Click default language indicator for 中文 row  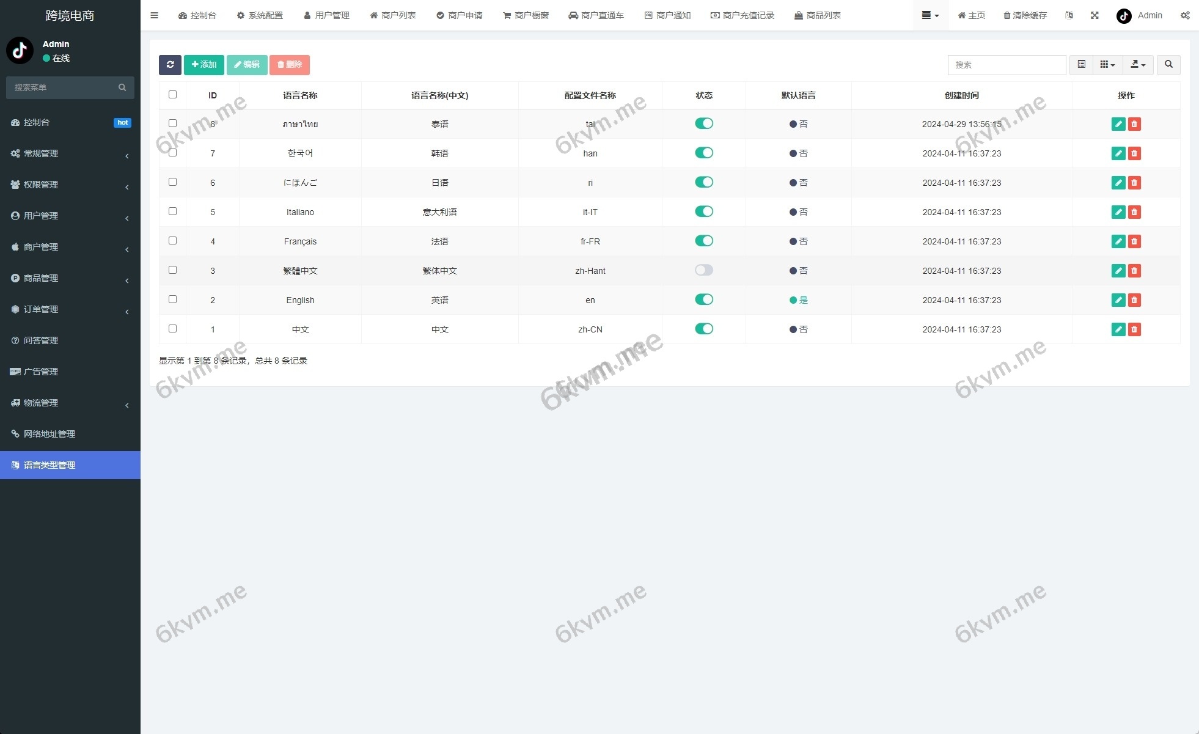798,329
